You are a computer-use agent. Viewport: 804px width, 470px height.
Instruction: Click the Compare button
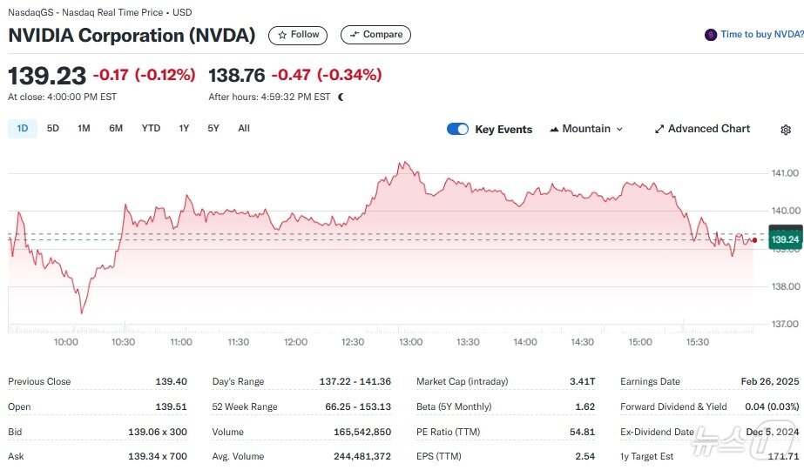click(375, 35)
